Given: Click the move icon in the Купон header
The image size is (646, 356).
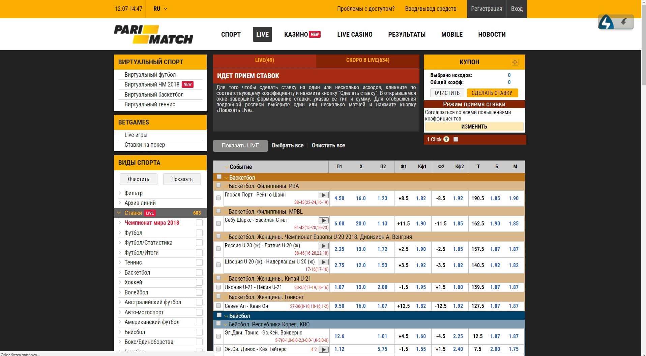Looking at the screenshot, I should tap(515, 62).
